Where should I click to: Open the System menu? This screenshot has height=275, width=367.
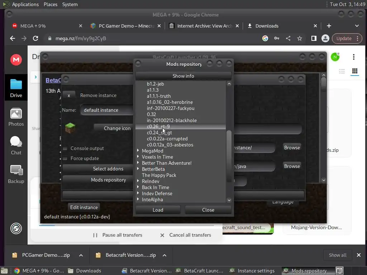(70, 4)
